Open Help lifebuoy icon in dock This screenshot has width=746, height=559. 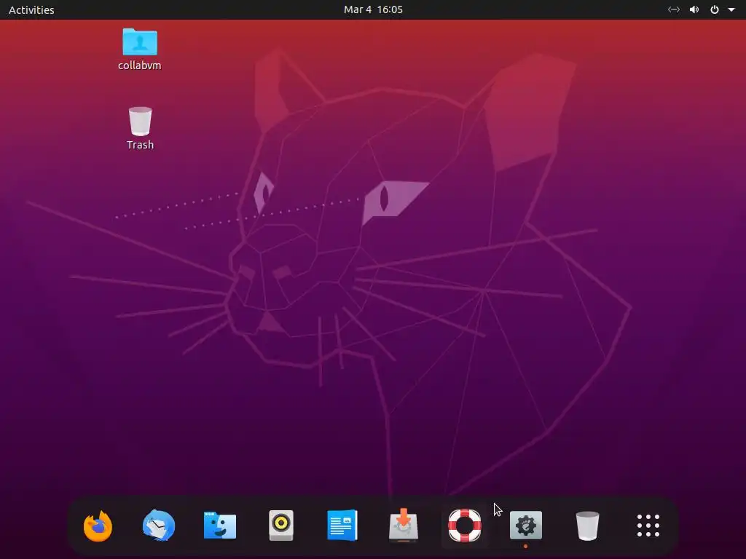[465, 526]
